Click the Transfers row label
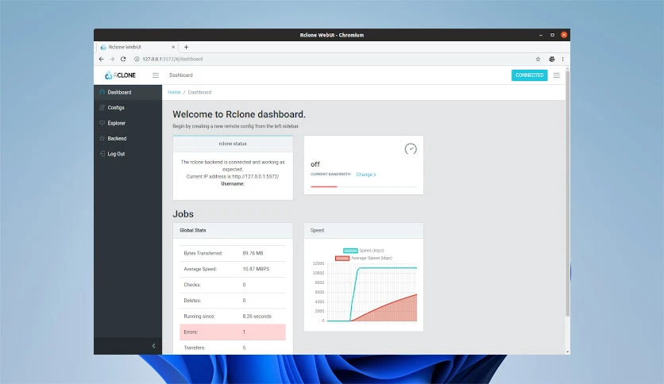664x384 pixels. click(195, 348)
